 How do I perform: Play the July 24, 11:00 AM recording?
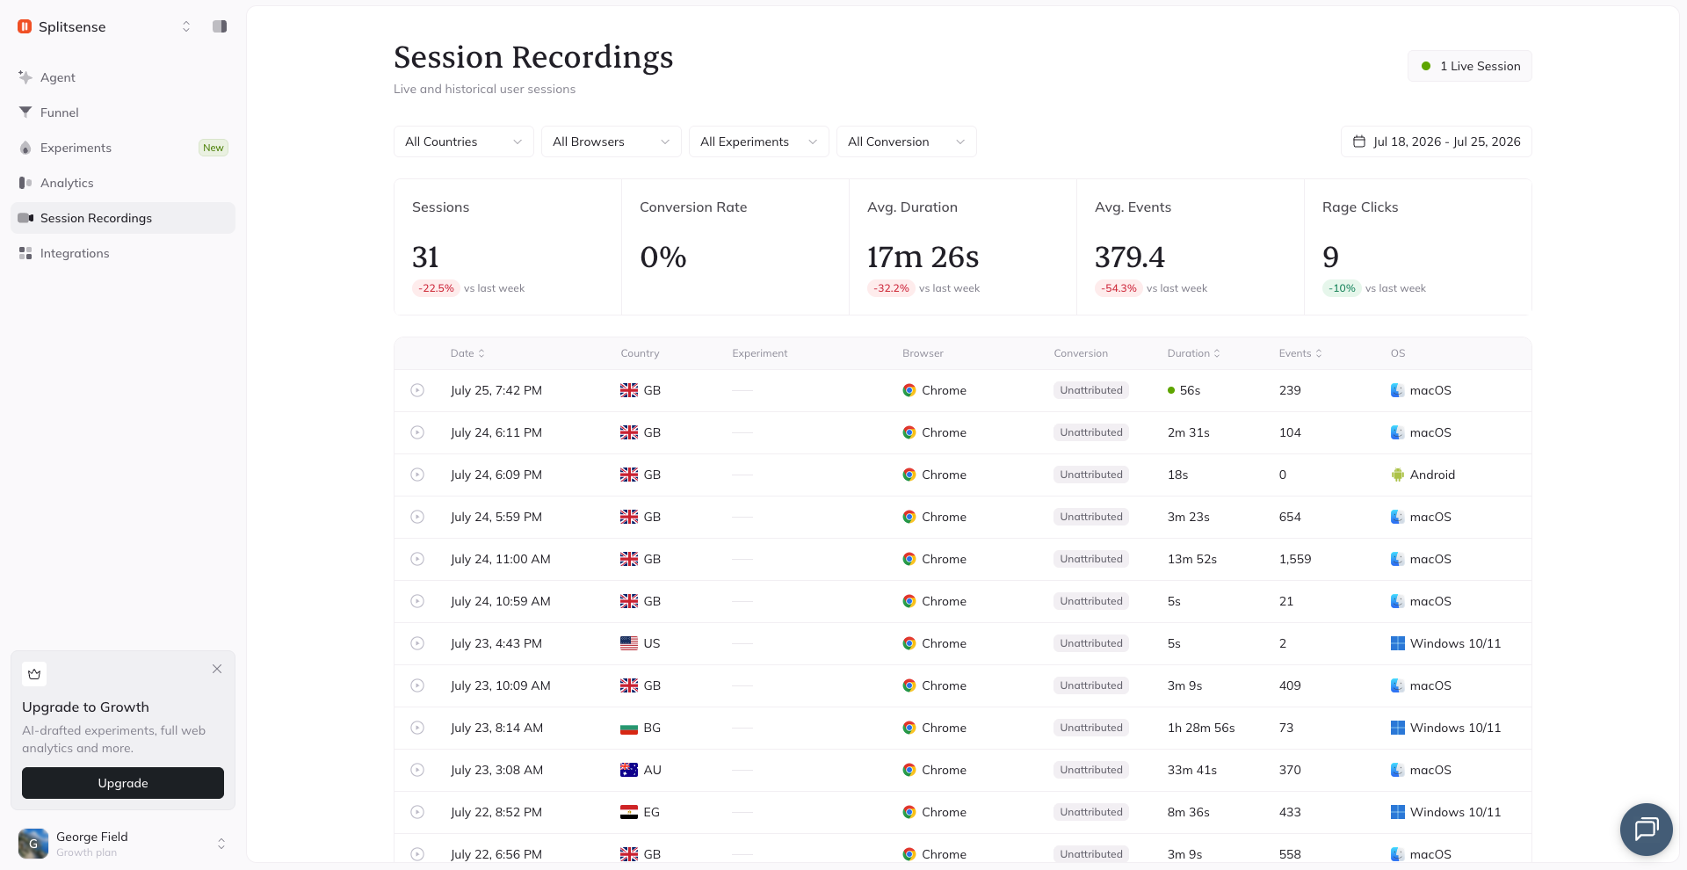point(417,559)
